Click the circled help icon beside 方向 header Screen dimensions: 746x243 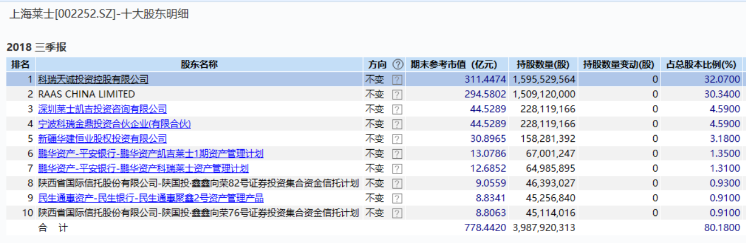[x=398, y=64]
